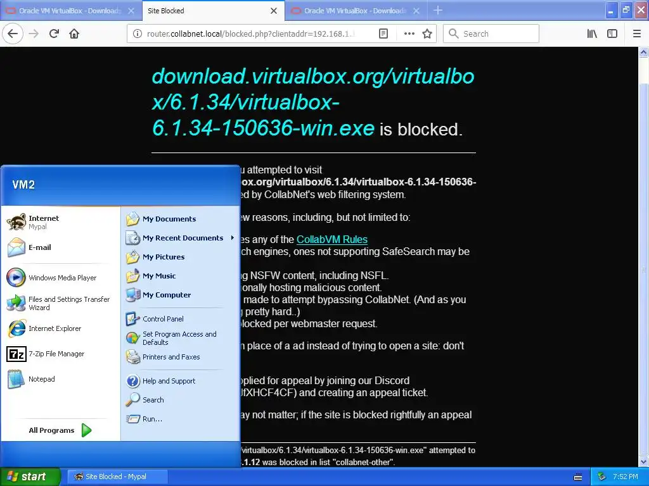Open Help and Support
Screen dimensions: 649x486
pyautogui.click(x=180, y=381)
